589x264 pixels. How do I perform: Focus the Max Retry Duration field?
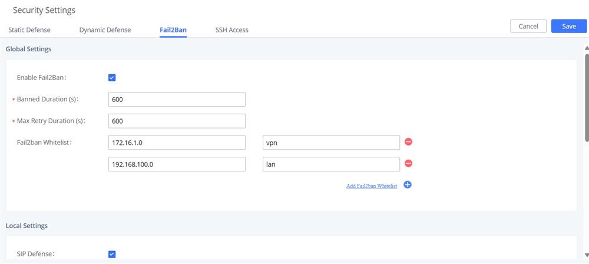click(x=177, y=121)
